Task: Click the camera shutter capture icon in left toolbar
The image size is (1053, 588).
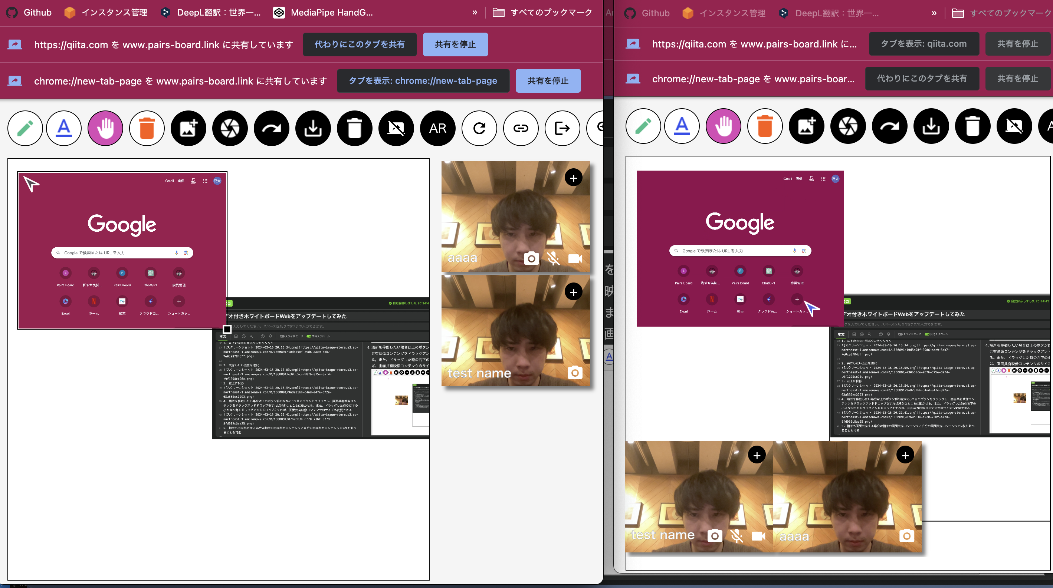Action: (230, 128)
